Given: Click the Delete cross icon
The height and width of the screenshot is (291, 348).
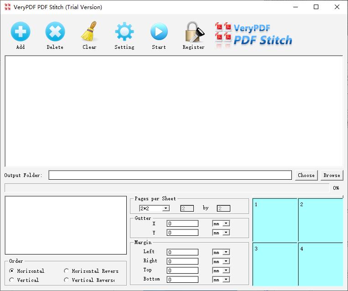Looking at the screenshot, I should tap(55, 31).
